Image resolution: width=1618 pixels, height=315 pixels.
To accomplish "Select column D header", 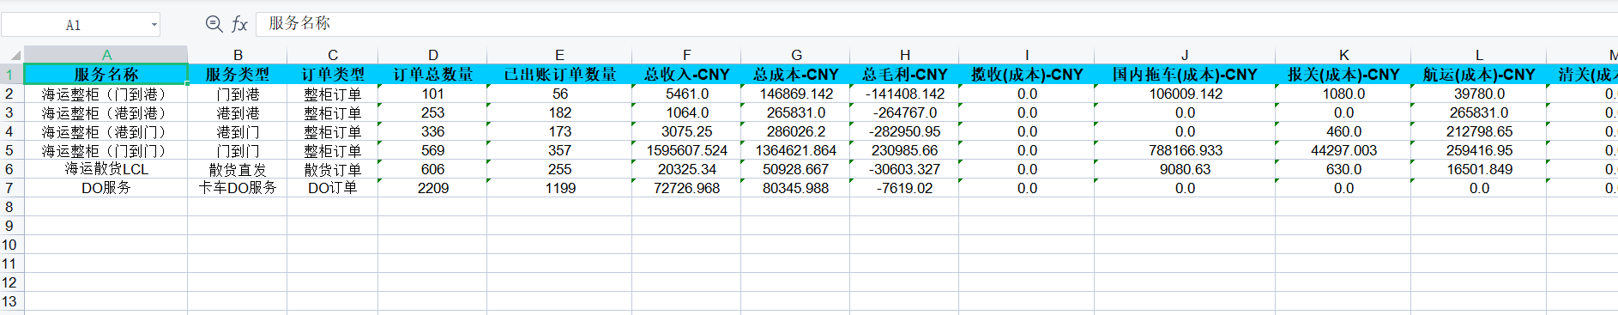I will [x=432, y=55].
